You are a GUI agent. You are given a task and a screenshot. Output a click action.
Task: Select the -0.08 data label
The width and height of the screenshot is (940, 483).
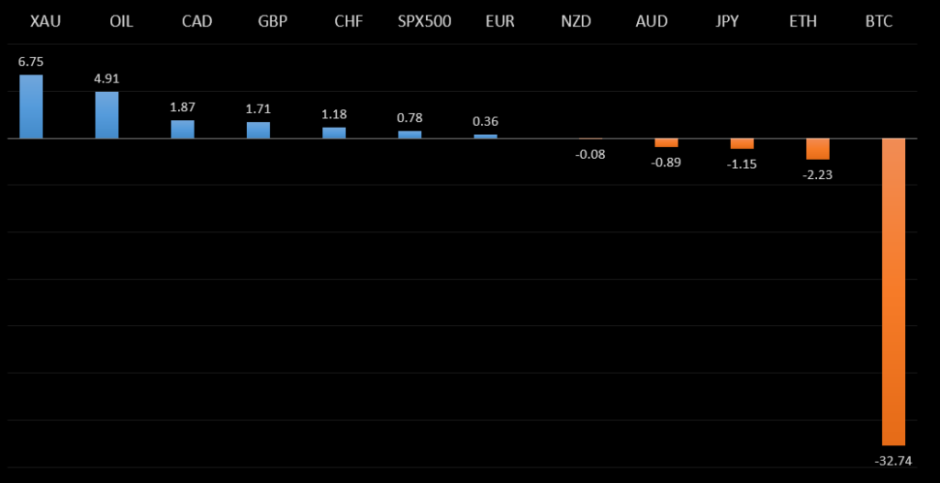[590, 153]
